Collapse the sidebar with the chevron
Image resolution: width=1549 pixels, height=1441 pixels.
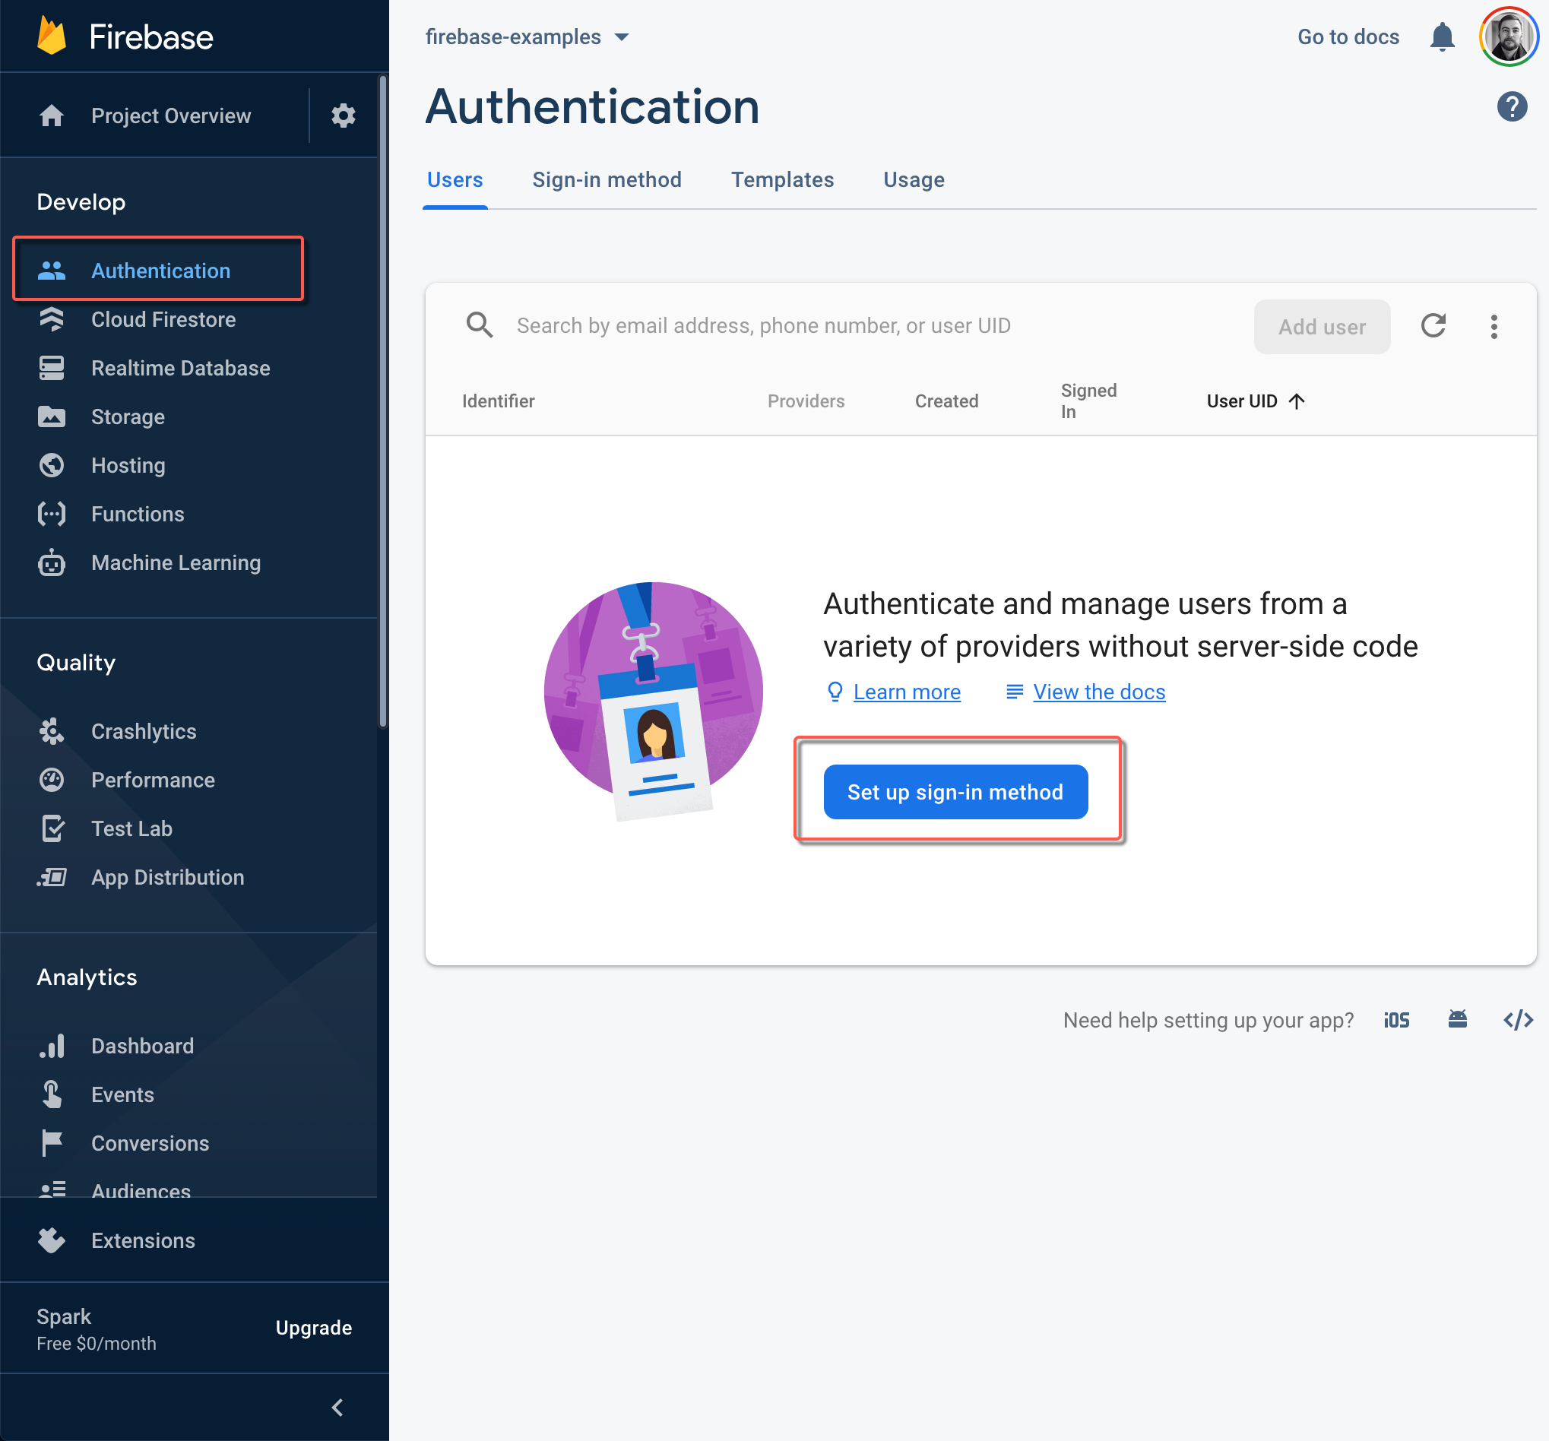[x=337, y=1407]
